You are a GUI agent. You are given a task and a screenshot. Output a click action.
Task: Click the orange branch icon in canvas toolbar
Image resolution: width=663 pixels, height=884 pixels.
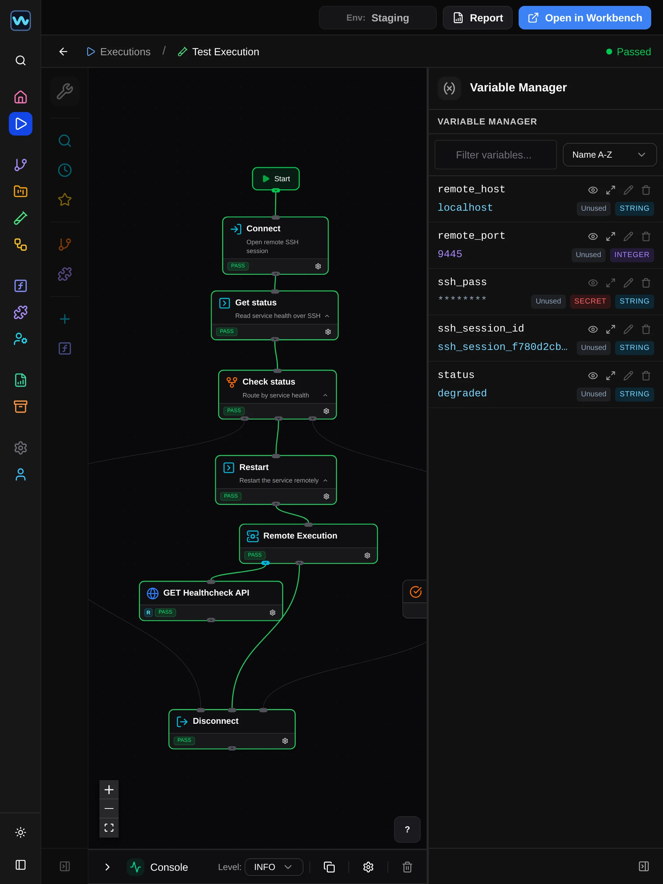coord(65,244)
